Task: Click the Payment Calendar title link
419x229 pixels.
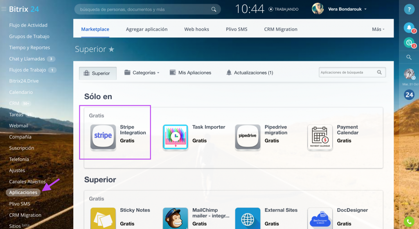Action: tap(348, 130)
